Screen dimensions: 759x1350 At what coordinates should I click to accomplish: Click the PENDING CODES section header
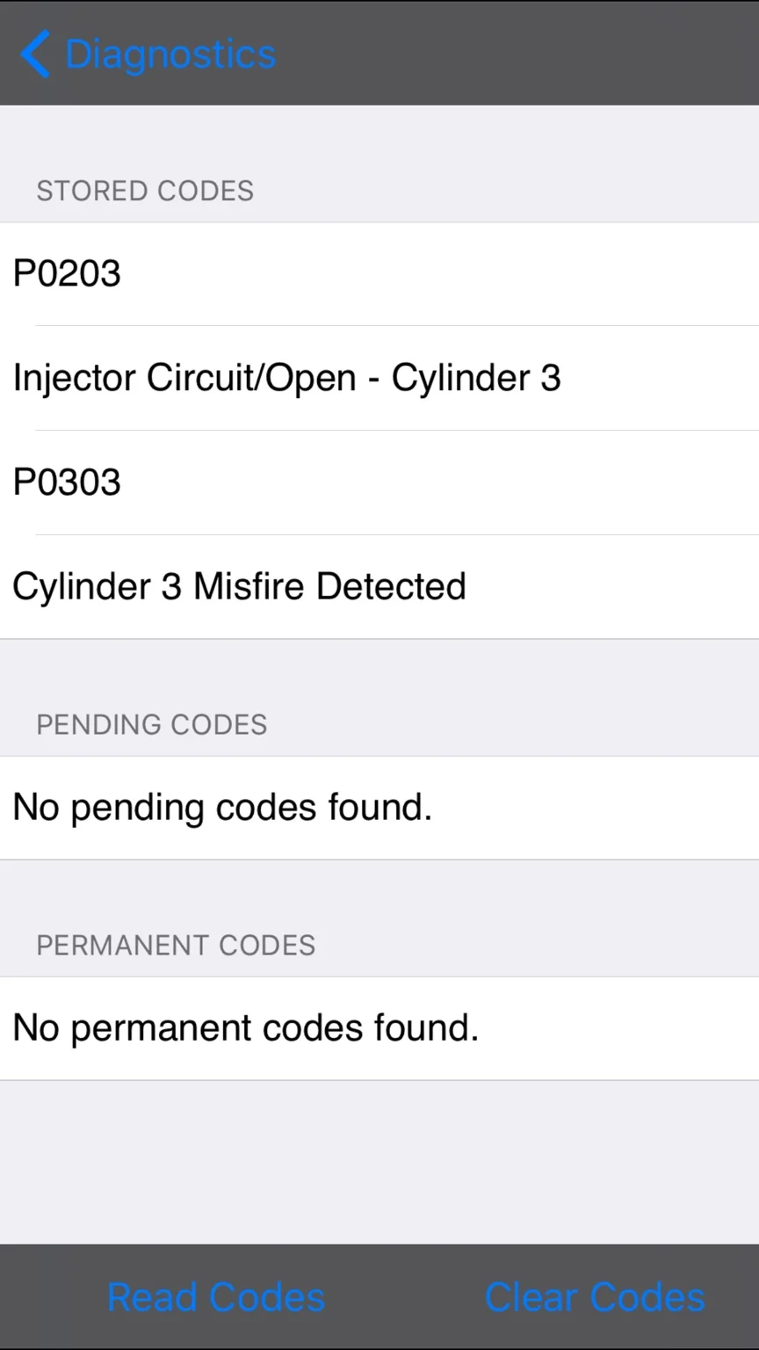click(152, 724)
